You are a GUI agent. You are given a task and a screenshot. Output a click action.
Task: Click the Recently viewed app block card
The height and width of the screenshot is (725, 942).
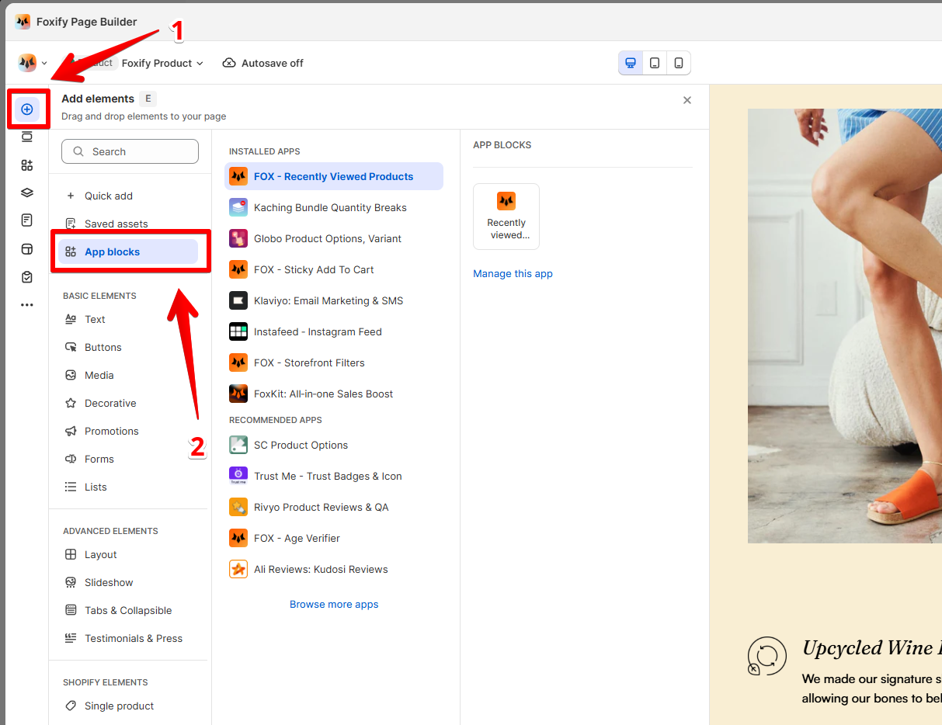[506, 217]
